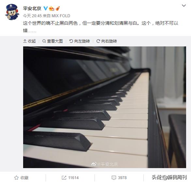Click the piano keyboard photo
Viewport: 191px width, 184px height.
click(105, 107)
